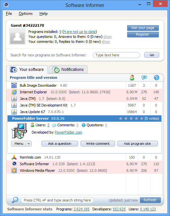This screenshot has width=170, height=216.
Task: Click the magnifying glass search icon
Action: [x=15, y=200]
